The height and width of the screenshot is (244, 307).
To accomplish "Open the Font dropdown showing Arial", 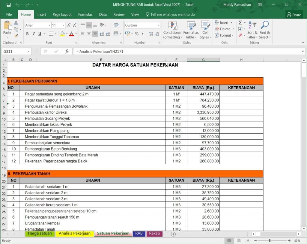I will click(x=49, y=25).
